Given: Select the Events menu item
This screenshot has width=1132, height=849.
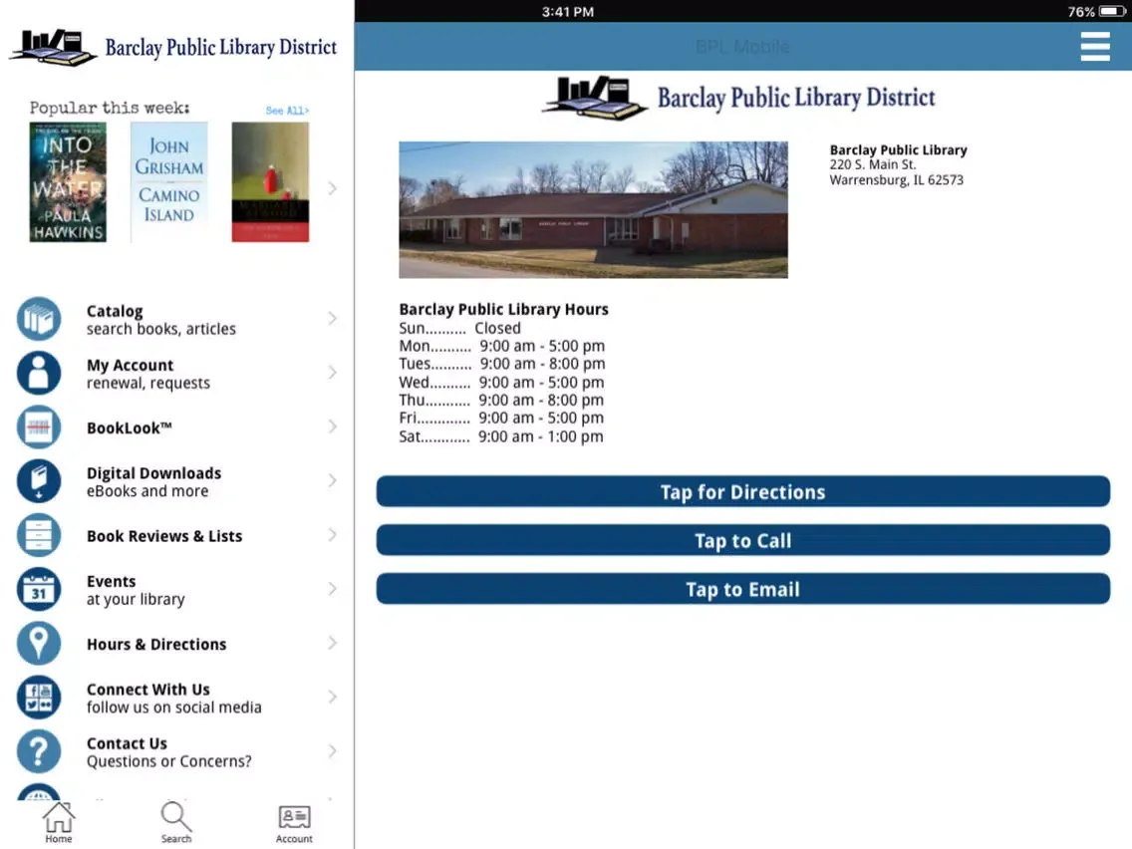Looking at the screenshot, I should [177, 589].
